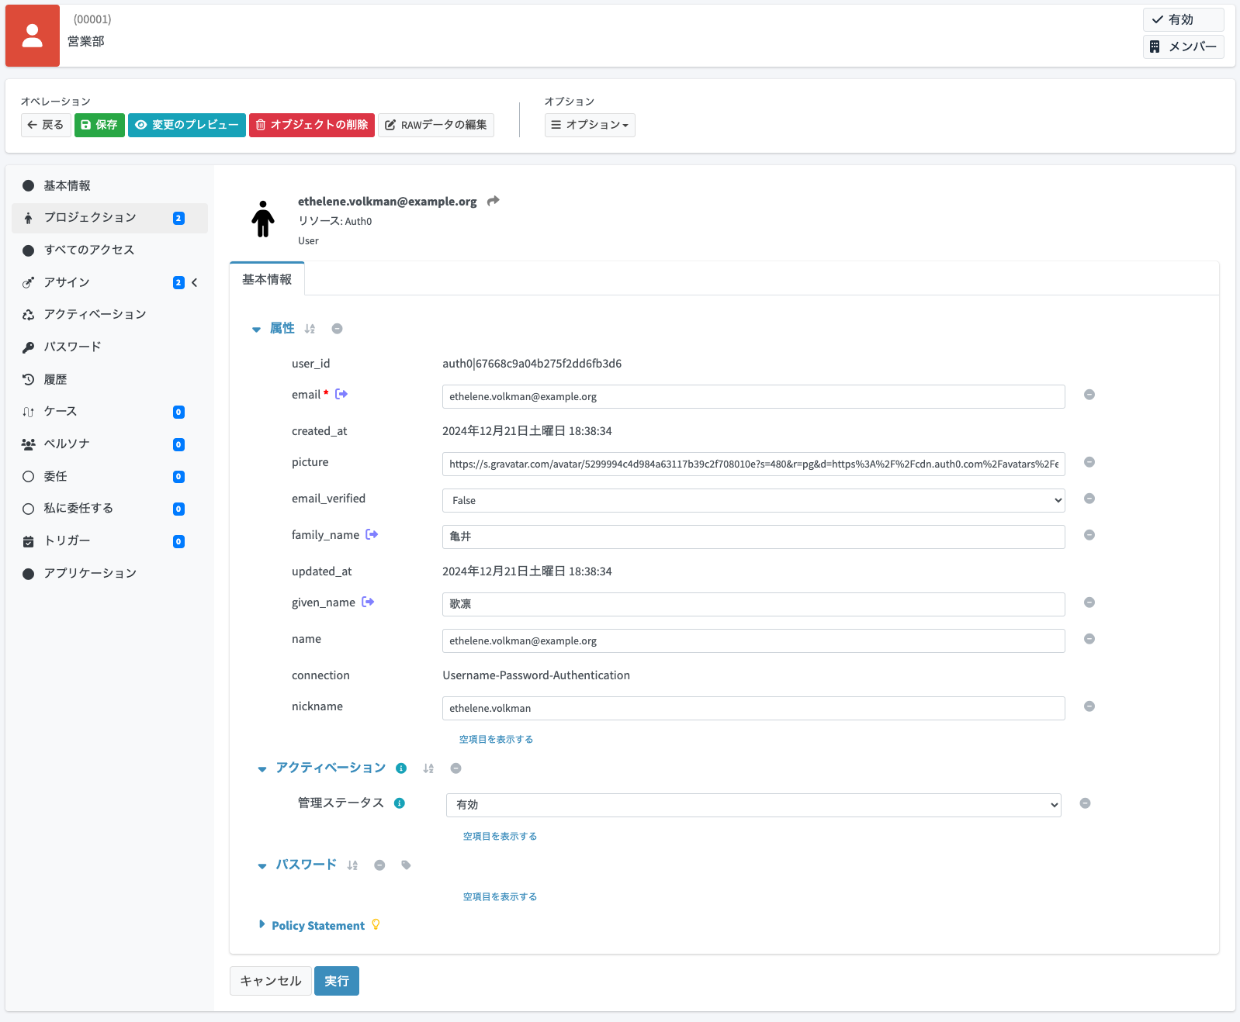Click 空項目を表示する in パスワード section

tap(500, 896)
